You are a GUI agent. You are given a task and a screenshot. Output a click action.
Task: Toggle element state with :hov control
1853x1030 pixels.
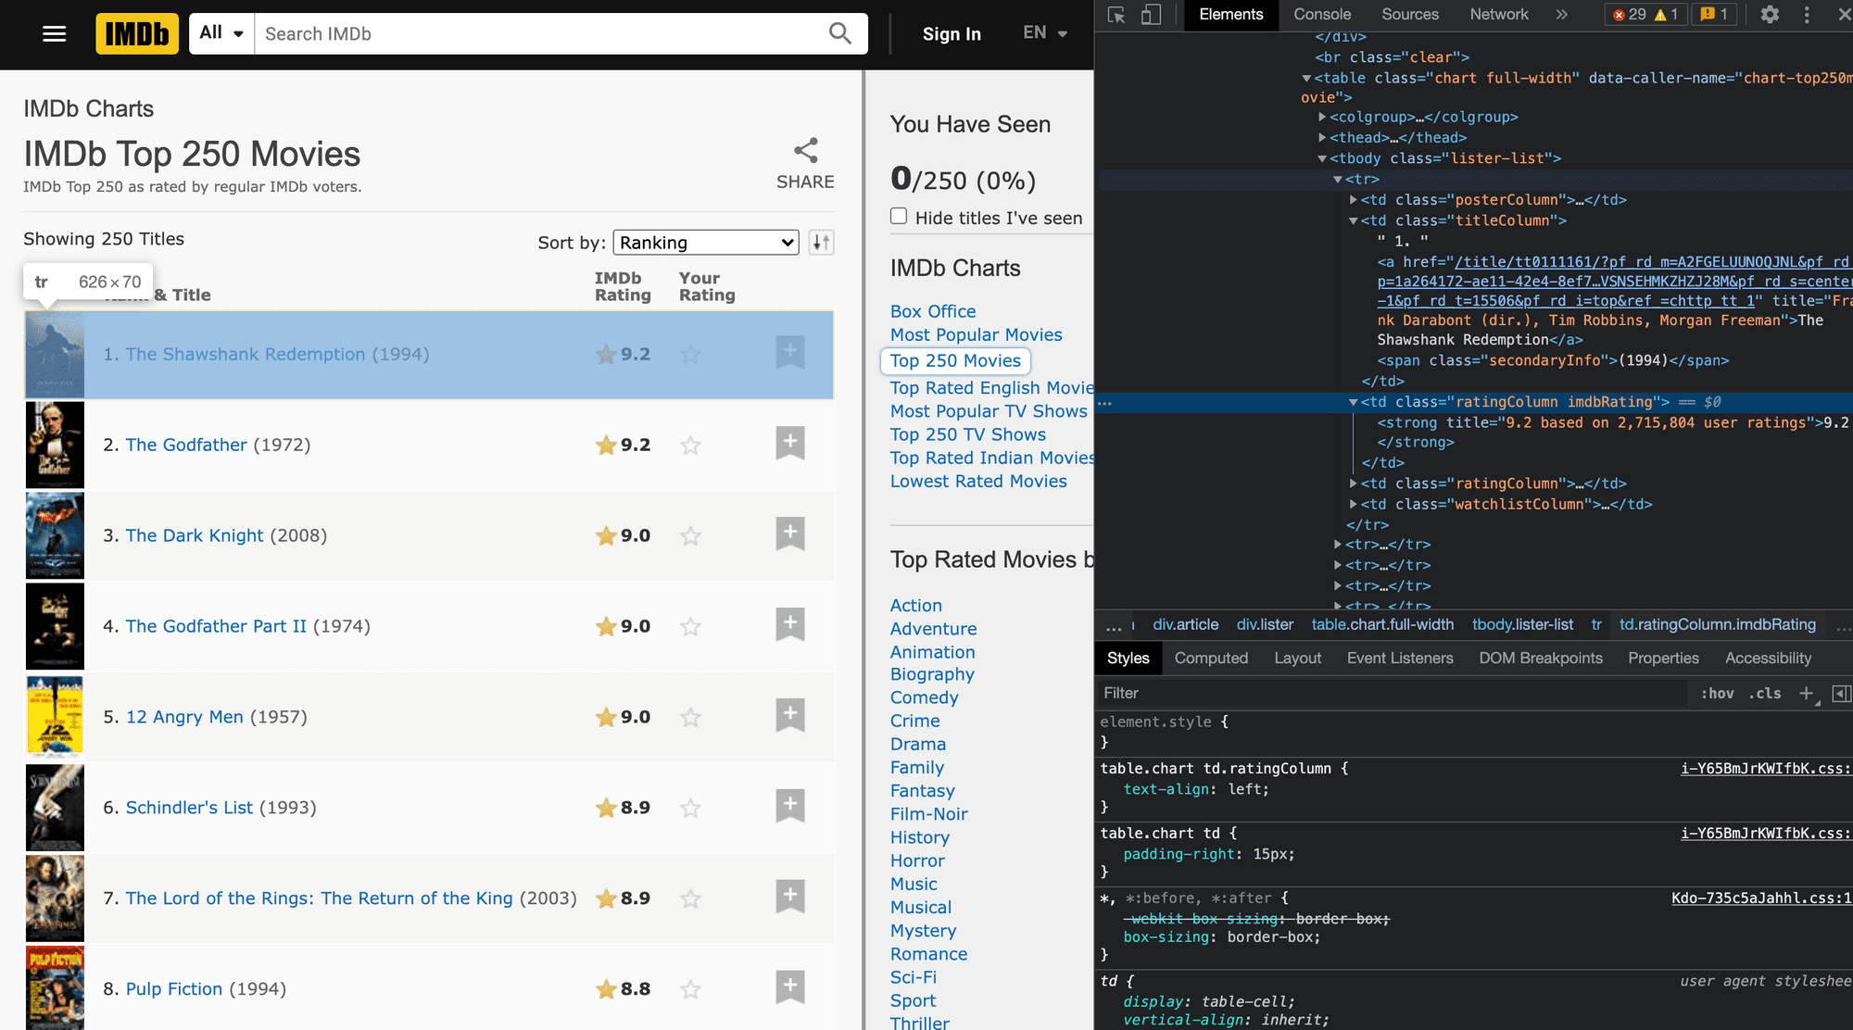1719,693
